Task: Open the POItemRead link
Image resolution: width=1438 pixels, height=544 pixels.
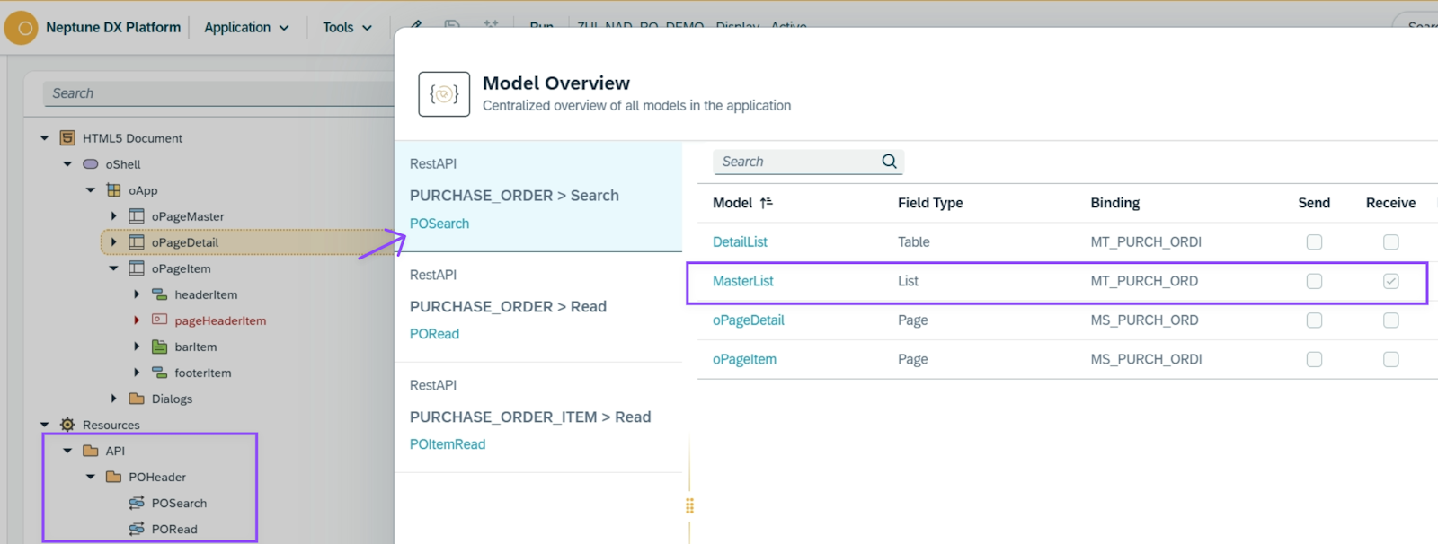Action: pos(448,444)
